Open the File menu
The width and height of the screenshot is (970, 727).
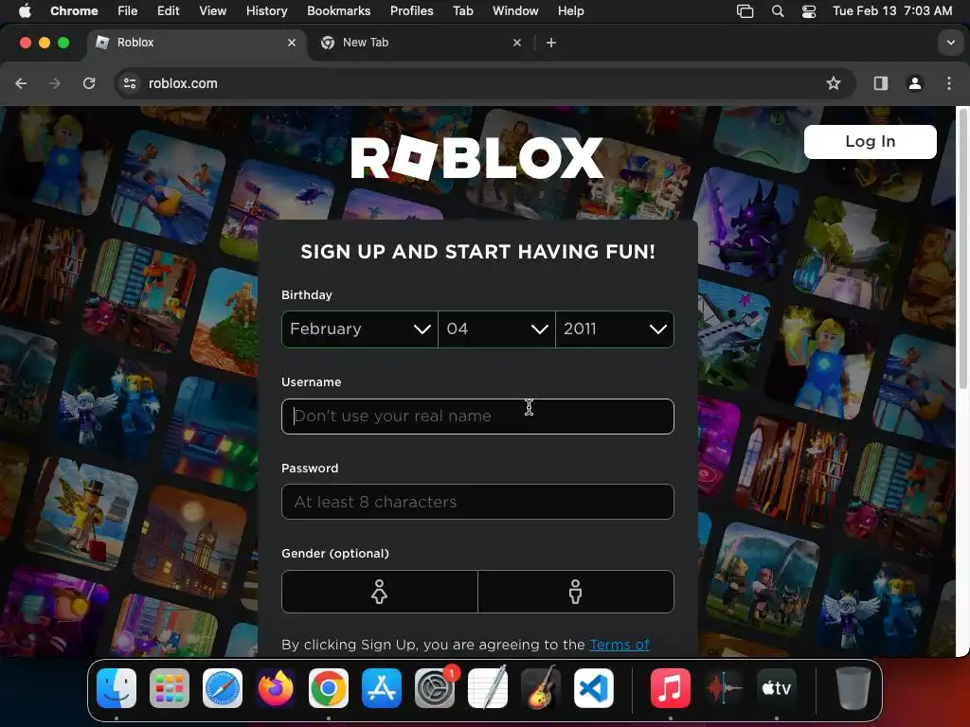(x=128, y=10)
